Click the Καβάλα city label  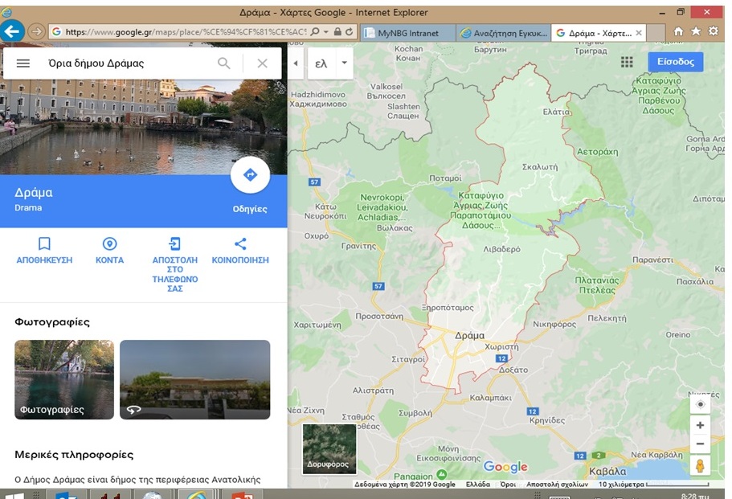click(x=607, y=471)
